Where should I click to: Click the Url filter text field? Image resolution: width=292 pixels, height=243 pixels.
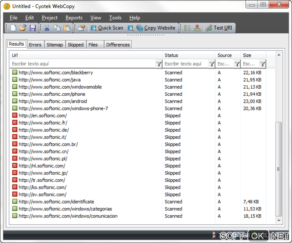82,64
